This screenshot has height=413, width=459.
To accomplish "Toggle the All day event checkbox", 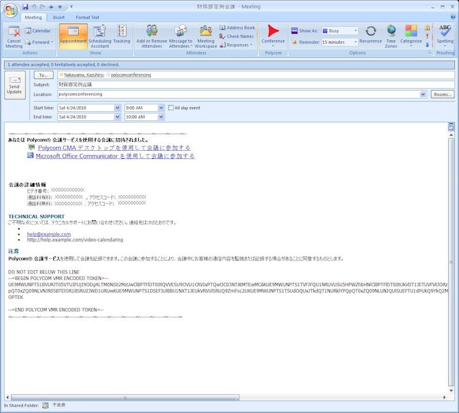I will (170, 108).
